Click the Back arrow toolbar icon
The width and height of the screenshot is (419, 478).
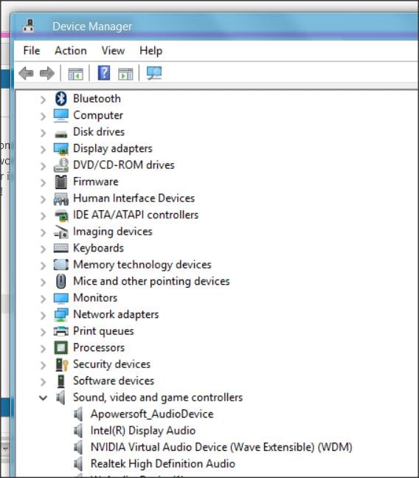click(x=27, y=74)
